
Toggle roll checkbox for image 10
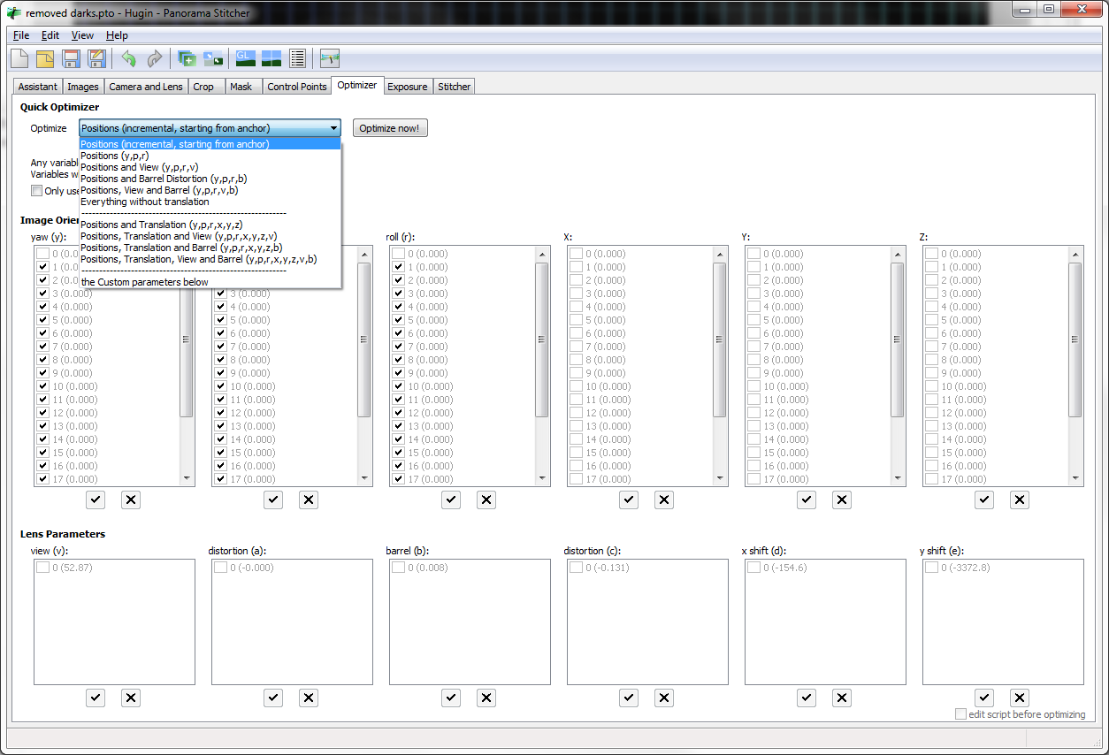398,386
